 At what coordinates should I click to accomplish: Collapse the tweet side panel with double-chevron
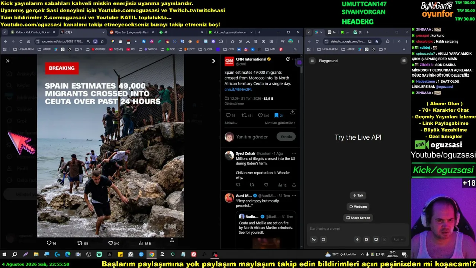[x=213, y=61]
